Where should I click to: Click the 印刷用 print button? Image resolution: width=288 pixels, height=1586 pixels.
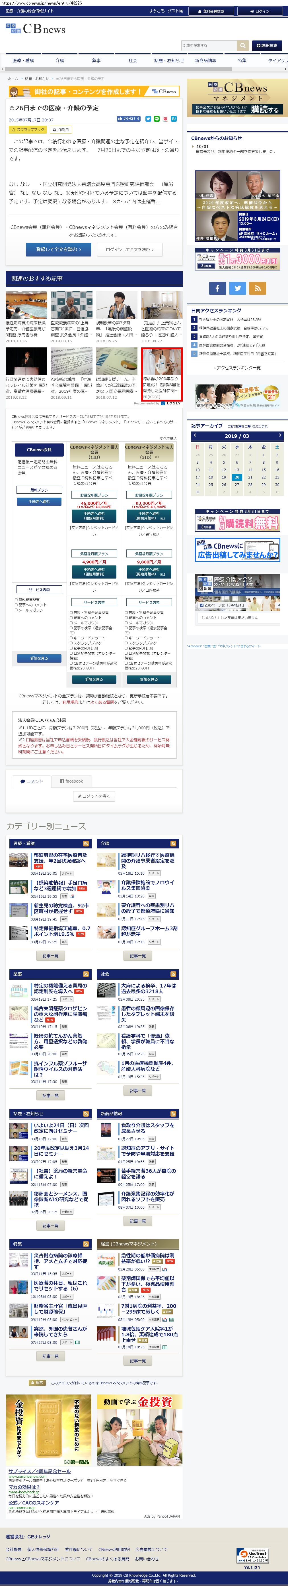point(61,130)
